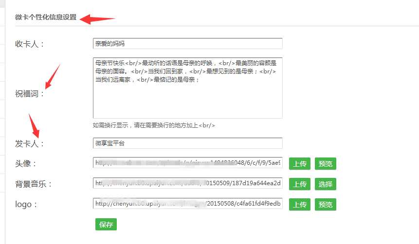Click the 祝福词 label
This screenshot has height=244, width=419.
(30, 94)
